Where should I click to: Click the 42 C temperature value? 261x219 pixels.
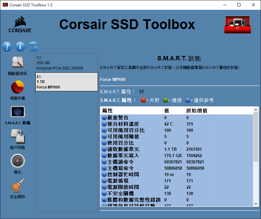(168, 124)
